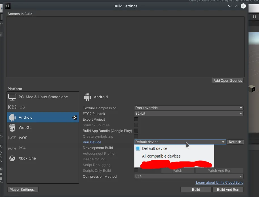Click the Export Project label
Viewport: 259px width, 197px height.
pos(94,120)
